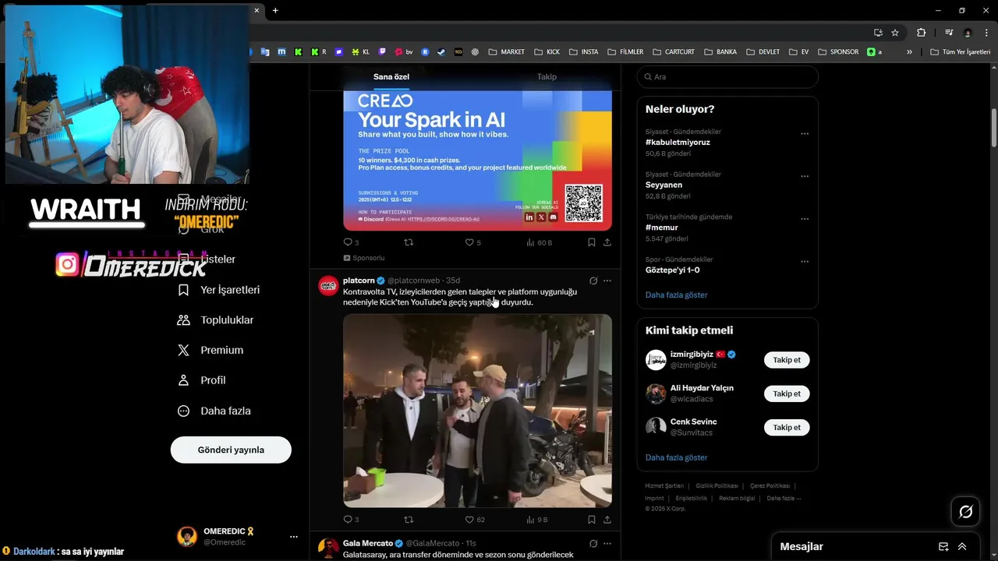Image resolution: width=998 pixels, height=561 pixels.
Task: Open the platcorn post street photo
Action: [x=477, y=411]
